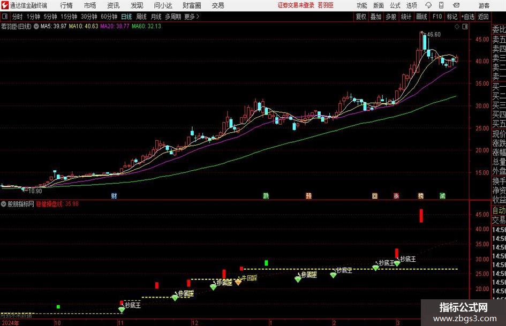The width and height of the screenshot is (506, 326).
Task: Click the MA10: 40.63 label
Action: (84, 26)
